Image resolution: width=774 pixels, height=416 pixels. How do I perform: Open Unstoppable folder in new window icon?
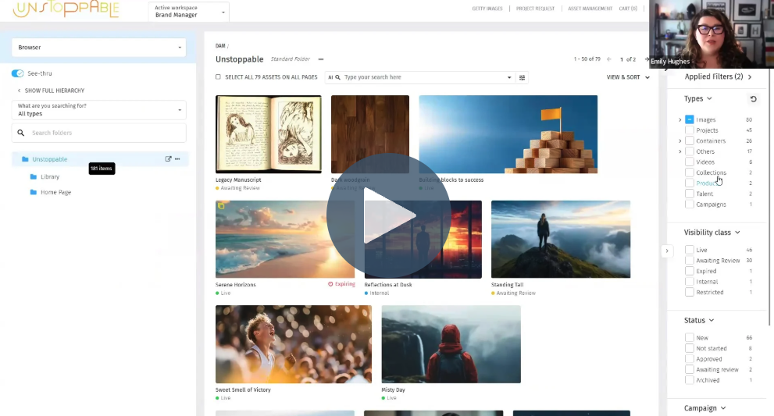tap(168, 159)
